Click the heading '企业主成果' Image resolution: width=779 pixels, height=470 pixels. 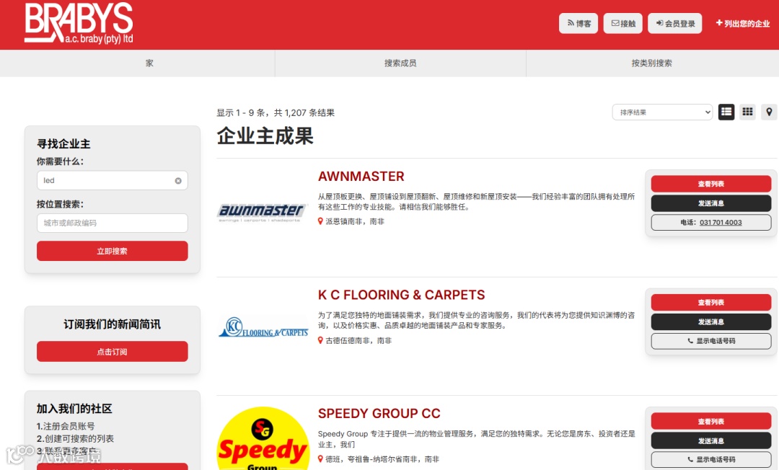265,136
